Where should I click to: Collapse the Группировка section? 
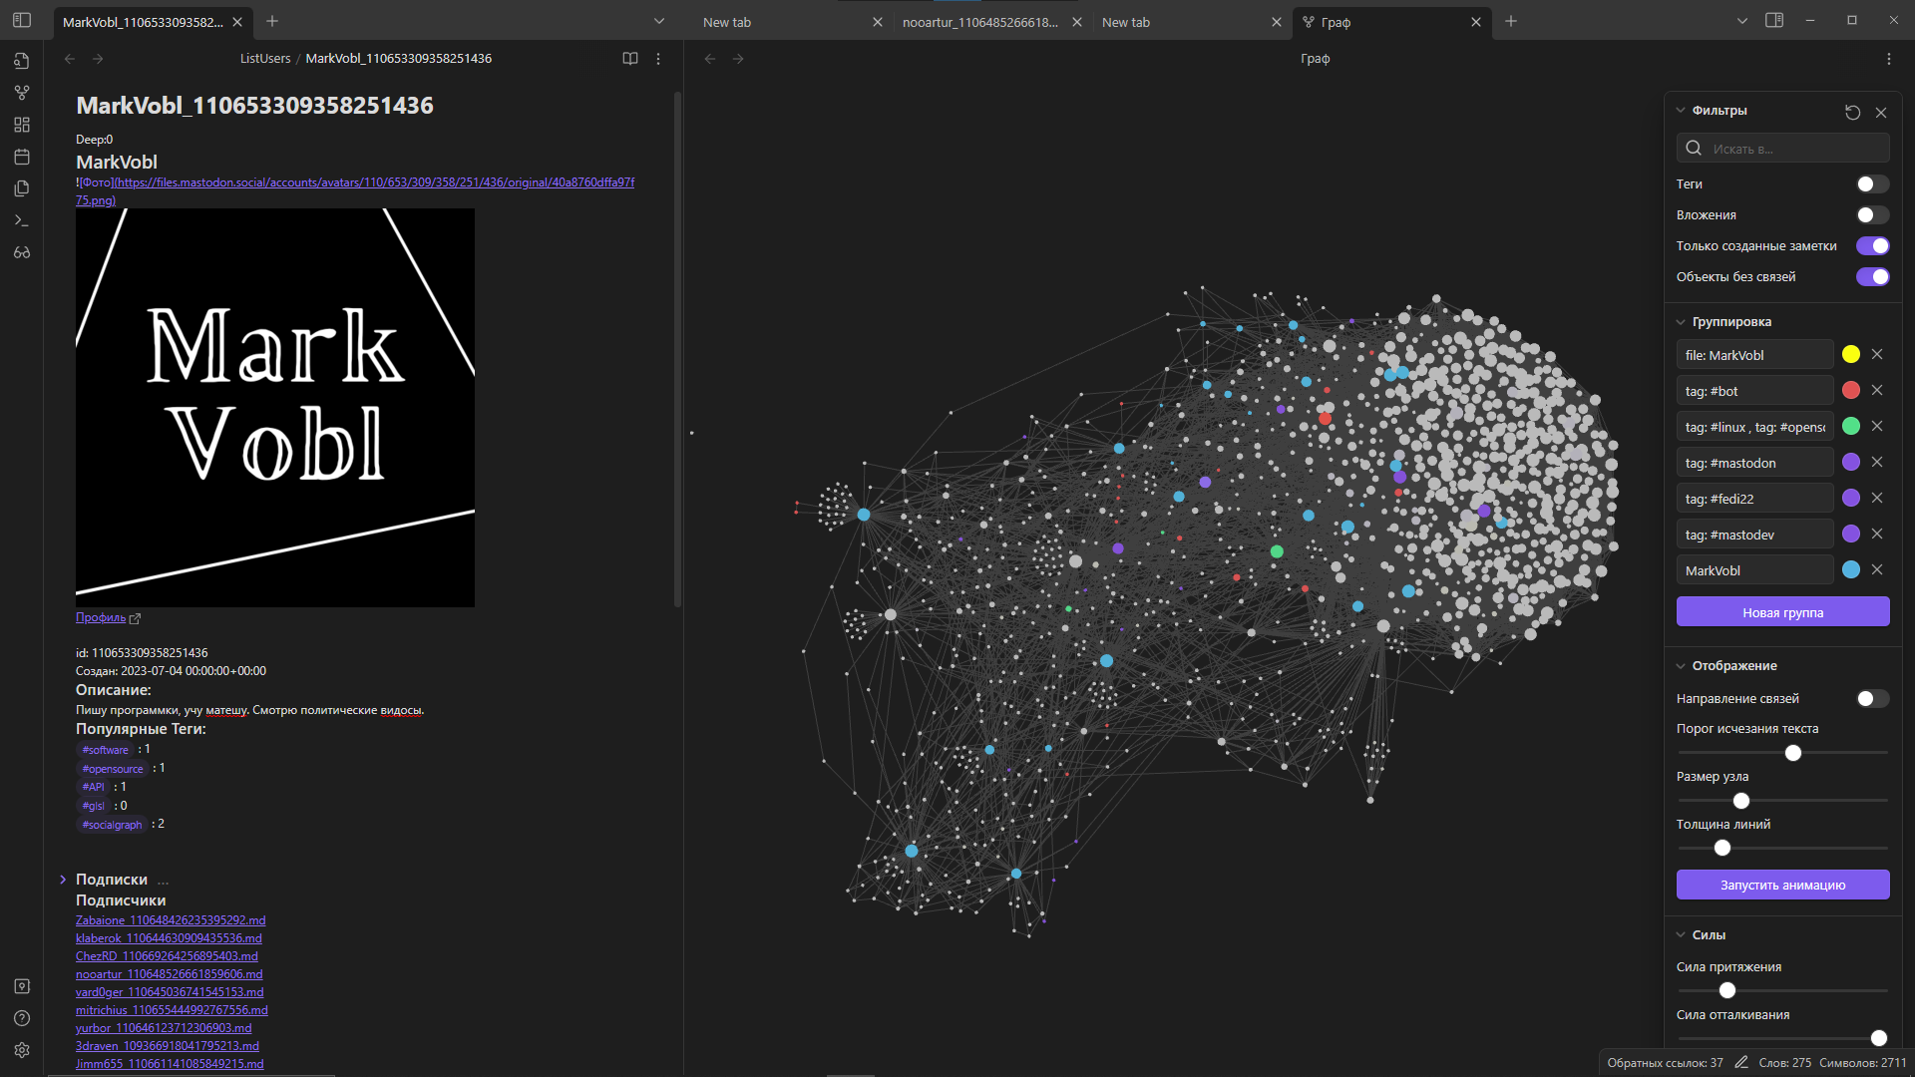pos(1681,322)
